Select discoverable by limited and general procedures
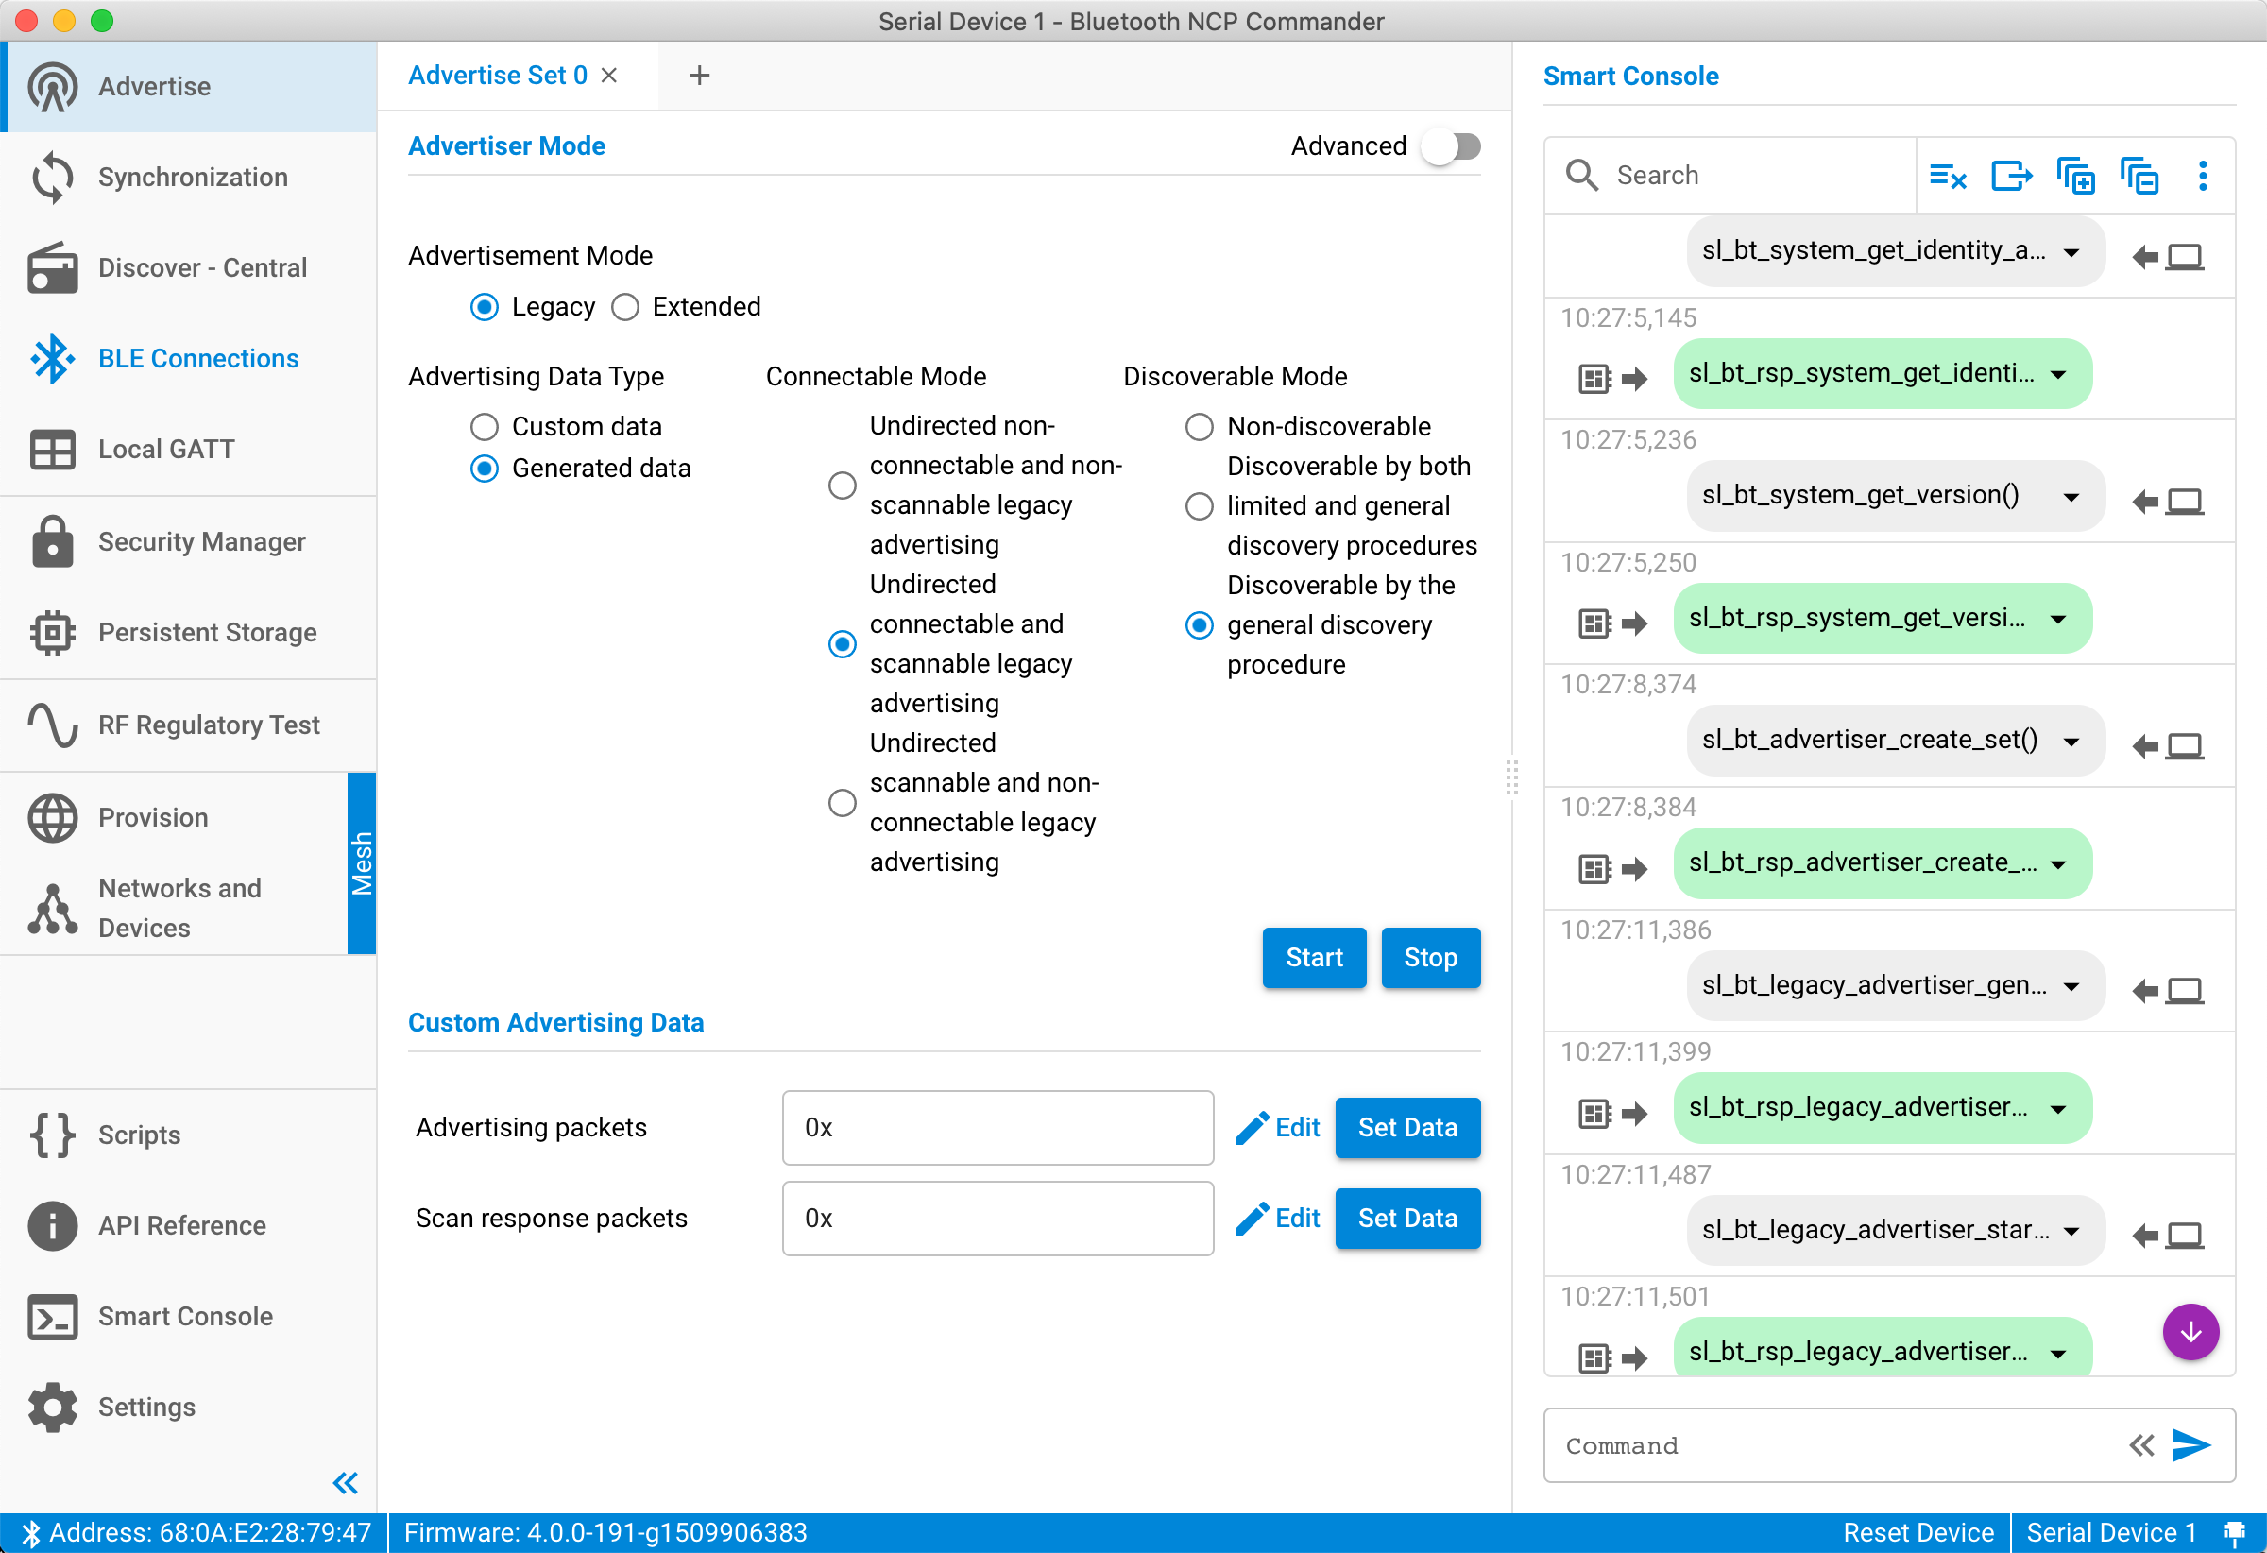 (x=1199, y=506)
